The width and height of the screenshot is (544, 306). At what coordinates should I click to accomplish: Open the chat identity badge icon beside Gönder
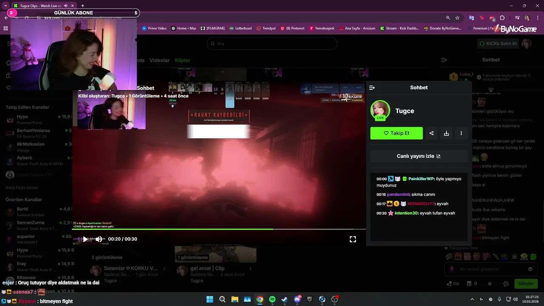pyautogui.click(x=506, y=283)
